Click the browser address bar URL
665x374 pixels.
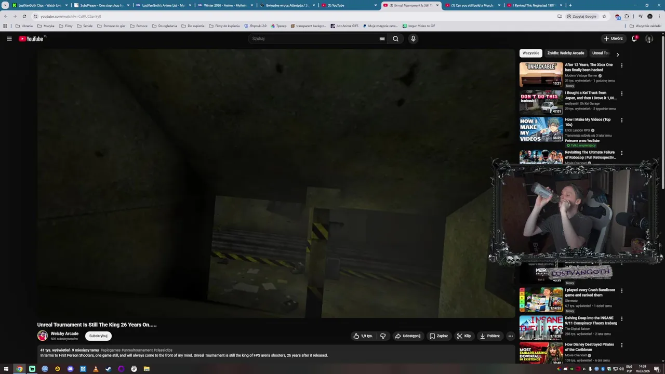point(71,16)
